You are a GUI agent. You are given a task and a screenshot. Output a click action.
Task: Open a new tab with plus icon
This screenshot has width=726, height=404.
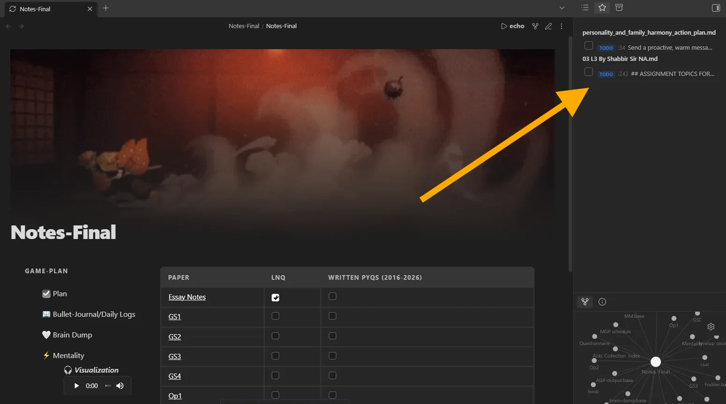[106, 8]
